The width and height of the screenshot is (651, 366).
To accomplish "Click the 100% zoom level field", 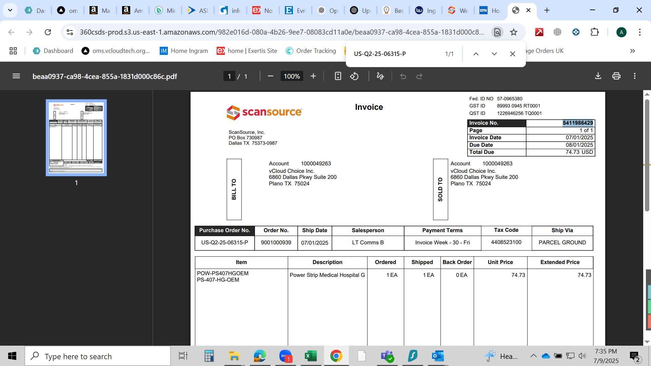I will click(292, 76).
